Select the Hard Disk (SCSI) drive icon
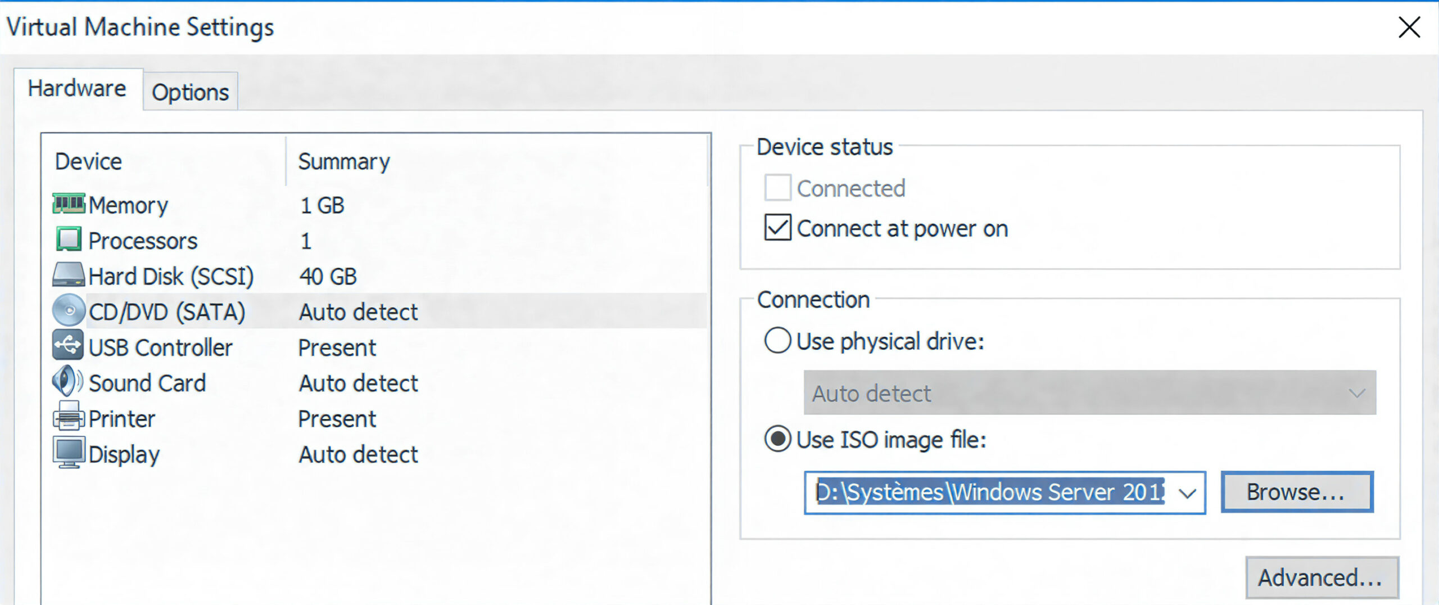1439x605 pixels. pyautogui.click(x=69, y=275)
